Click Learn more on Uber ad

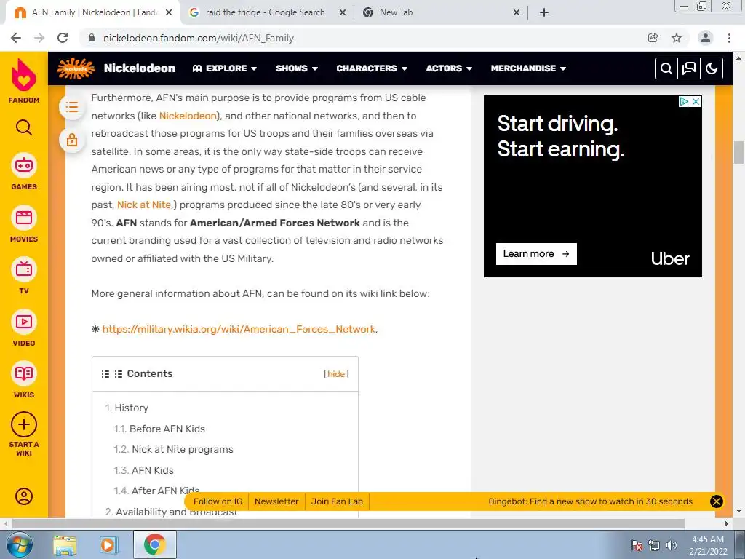click(x=536, y=254)
